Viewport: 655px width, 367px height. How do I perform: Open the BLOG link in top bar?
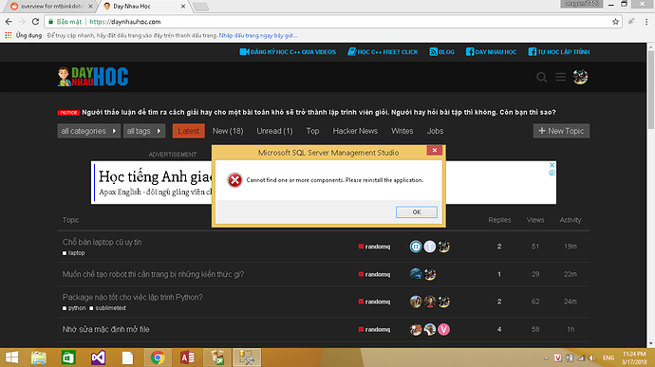pyautogui.click(x=442, y=52)
